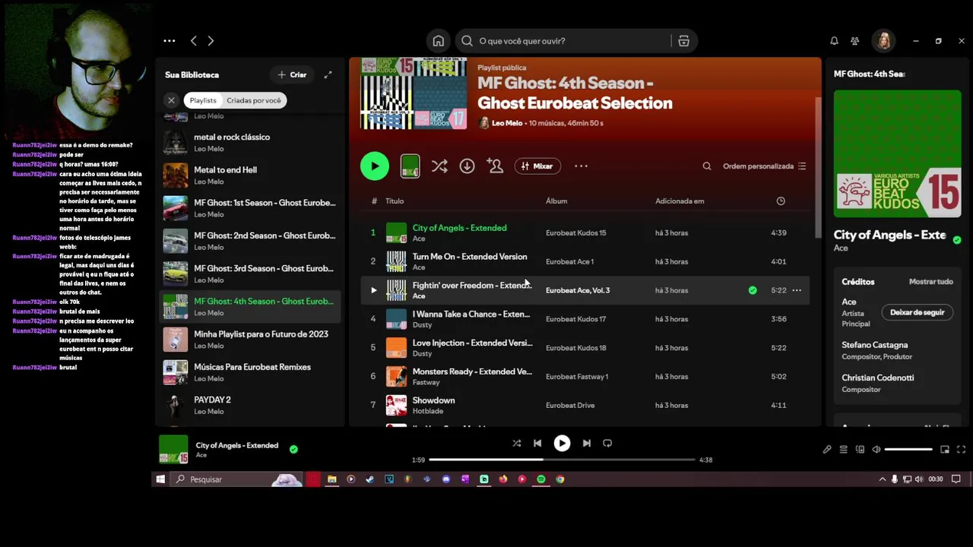Click Mostrar tudo in Créditos
The height and width of the screenshot is (547, 973).
click(x=931, y=282)
